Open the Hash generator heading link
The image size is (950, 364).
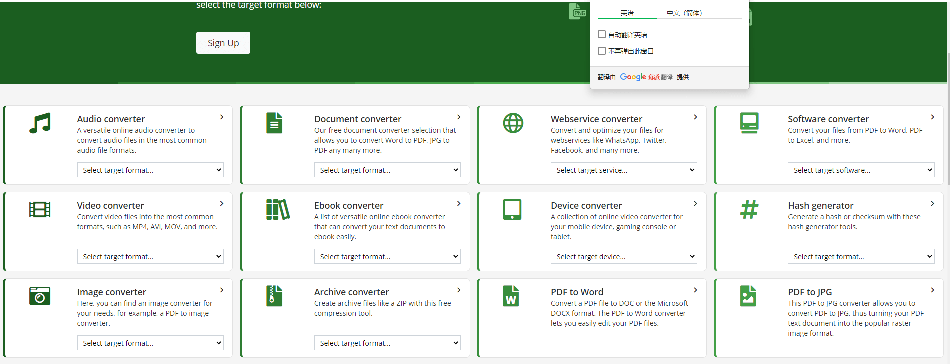coord(821,205)
